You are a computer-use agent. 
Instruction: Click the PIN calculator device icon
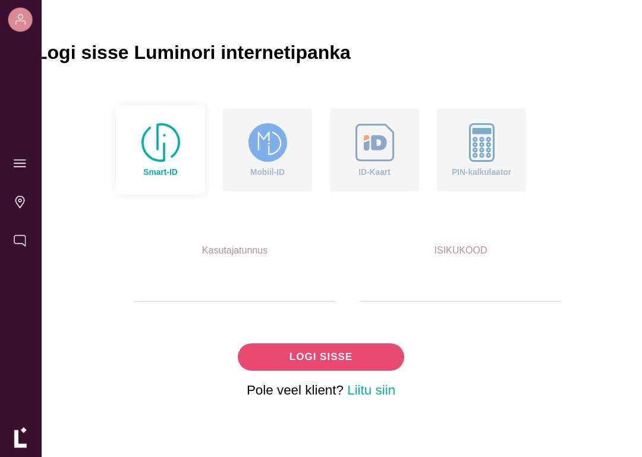[481, 142]
